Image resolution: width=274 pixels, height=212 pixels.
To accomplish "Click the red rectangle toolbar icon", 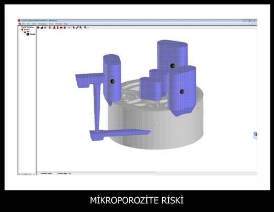I will click(61, 27).
